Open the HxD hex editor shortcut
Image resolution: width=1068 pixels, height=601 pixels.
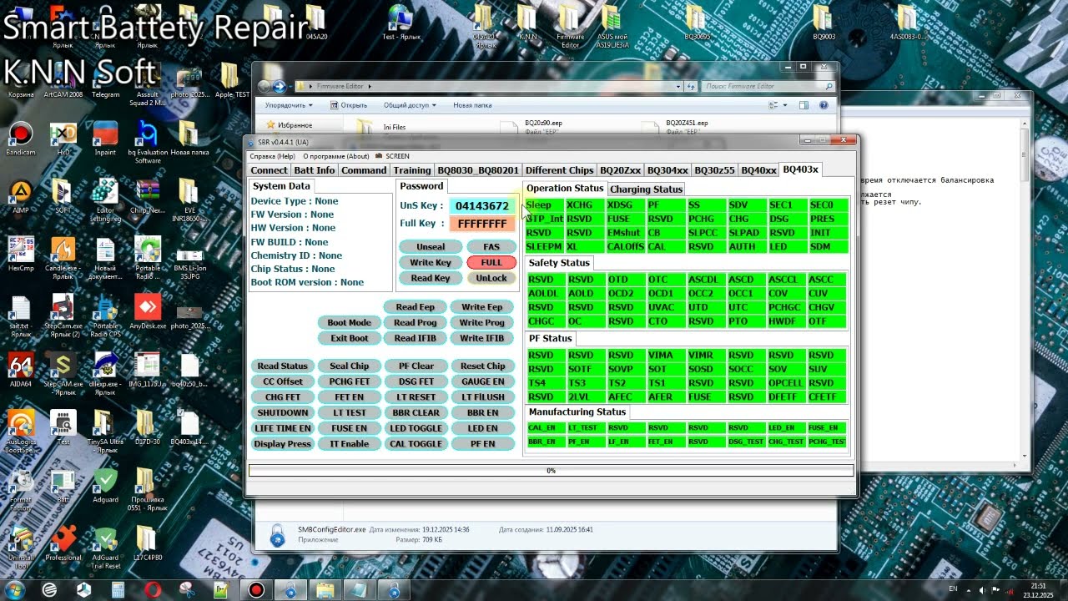coord(63,139)
